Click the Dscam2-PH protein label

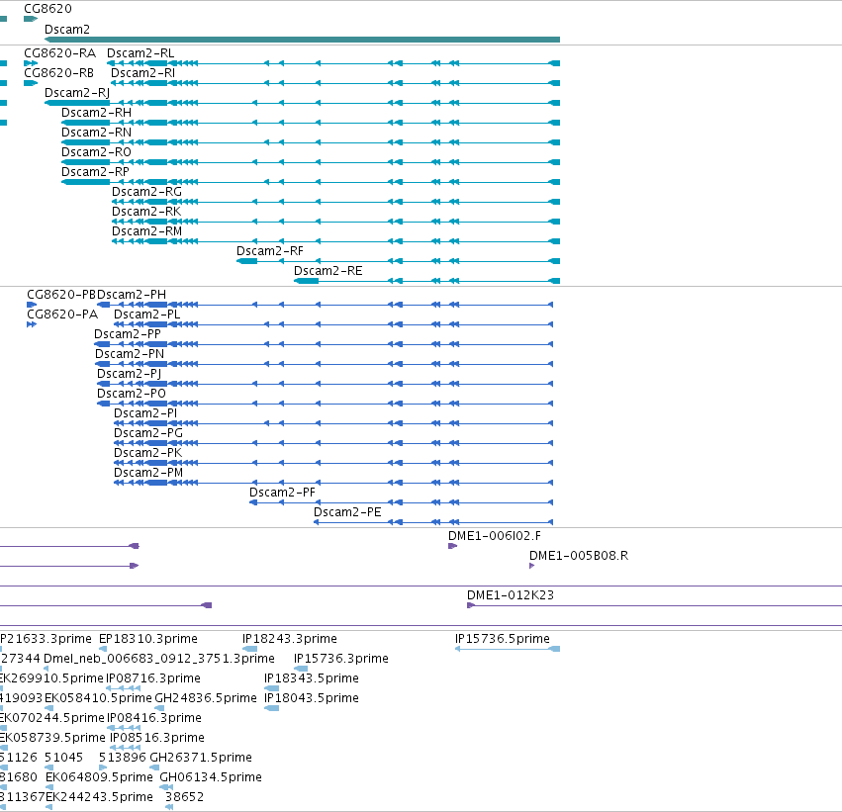pyautogui.click(x=132, y=295)
